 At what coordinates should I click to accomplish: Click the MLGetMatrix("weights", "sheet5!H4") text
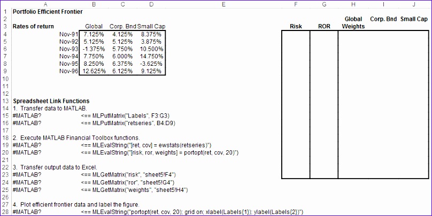[x=140, y=190]
